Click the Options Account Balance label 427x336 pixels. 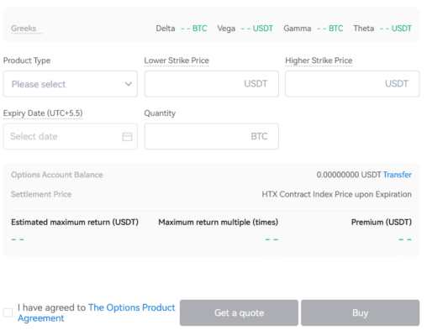57,175
